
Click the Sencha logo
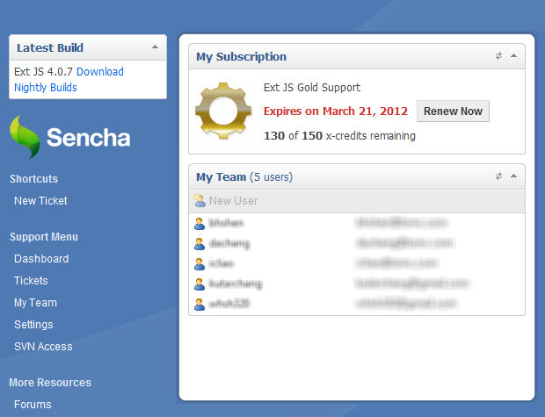click(69, 137)
